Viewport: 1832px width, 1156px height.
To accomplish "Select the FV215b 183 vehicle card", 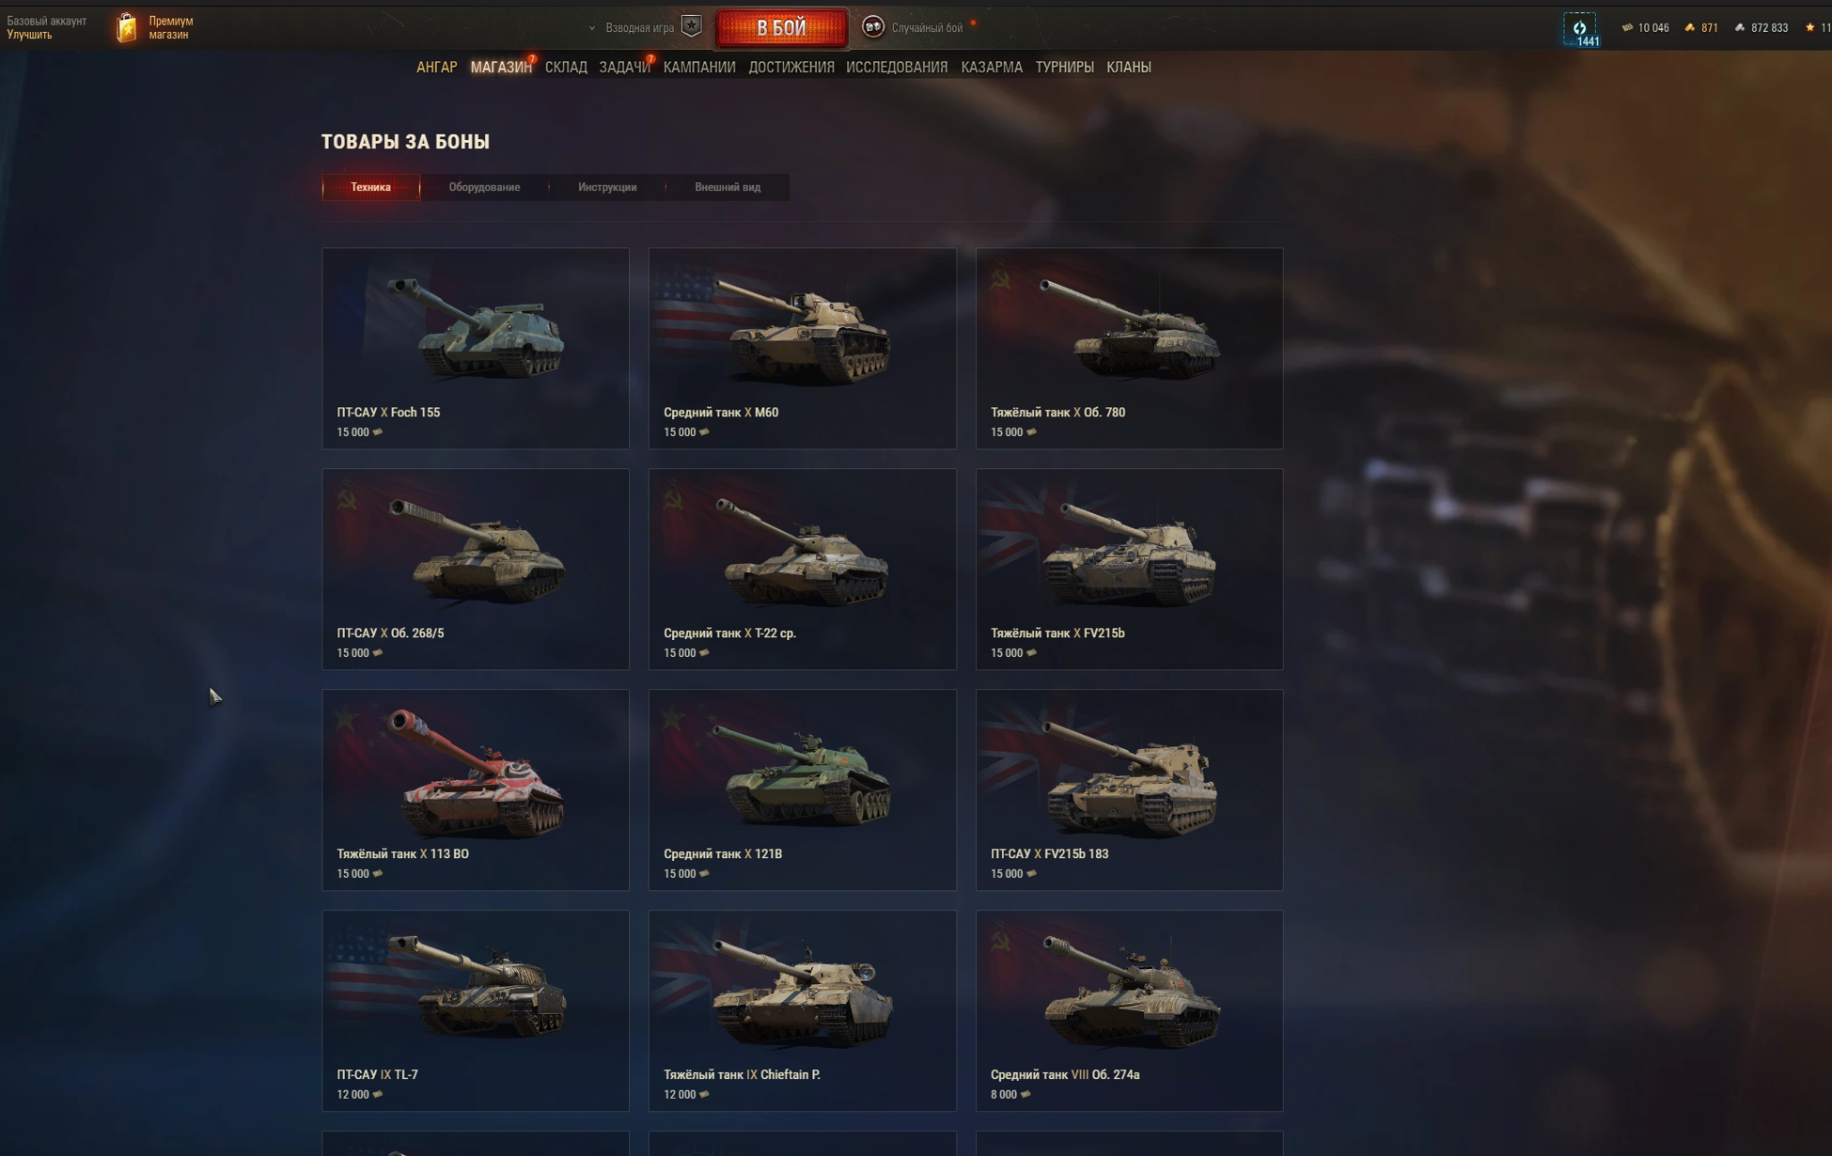I will point(1129,789).
